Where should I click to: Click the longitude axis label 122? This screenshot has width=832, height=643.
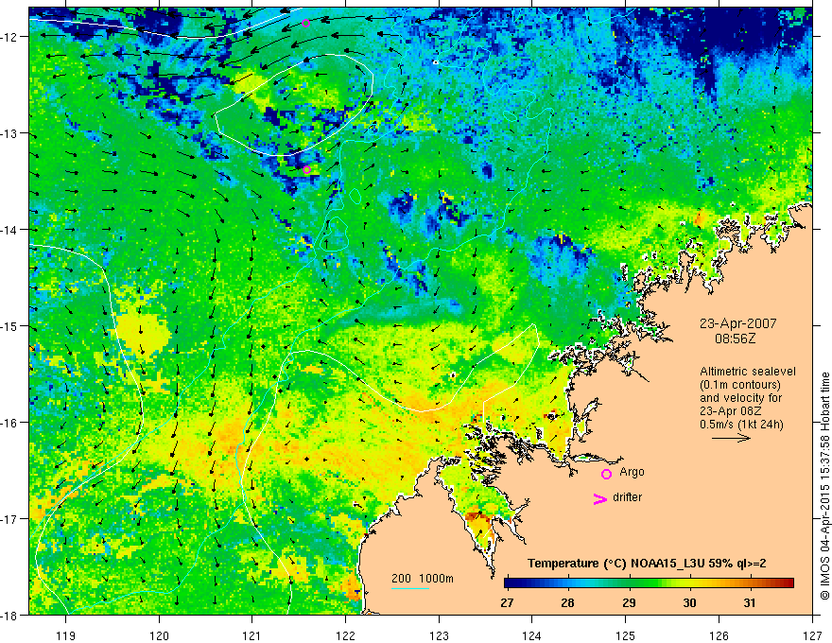coord(345,635)
